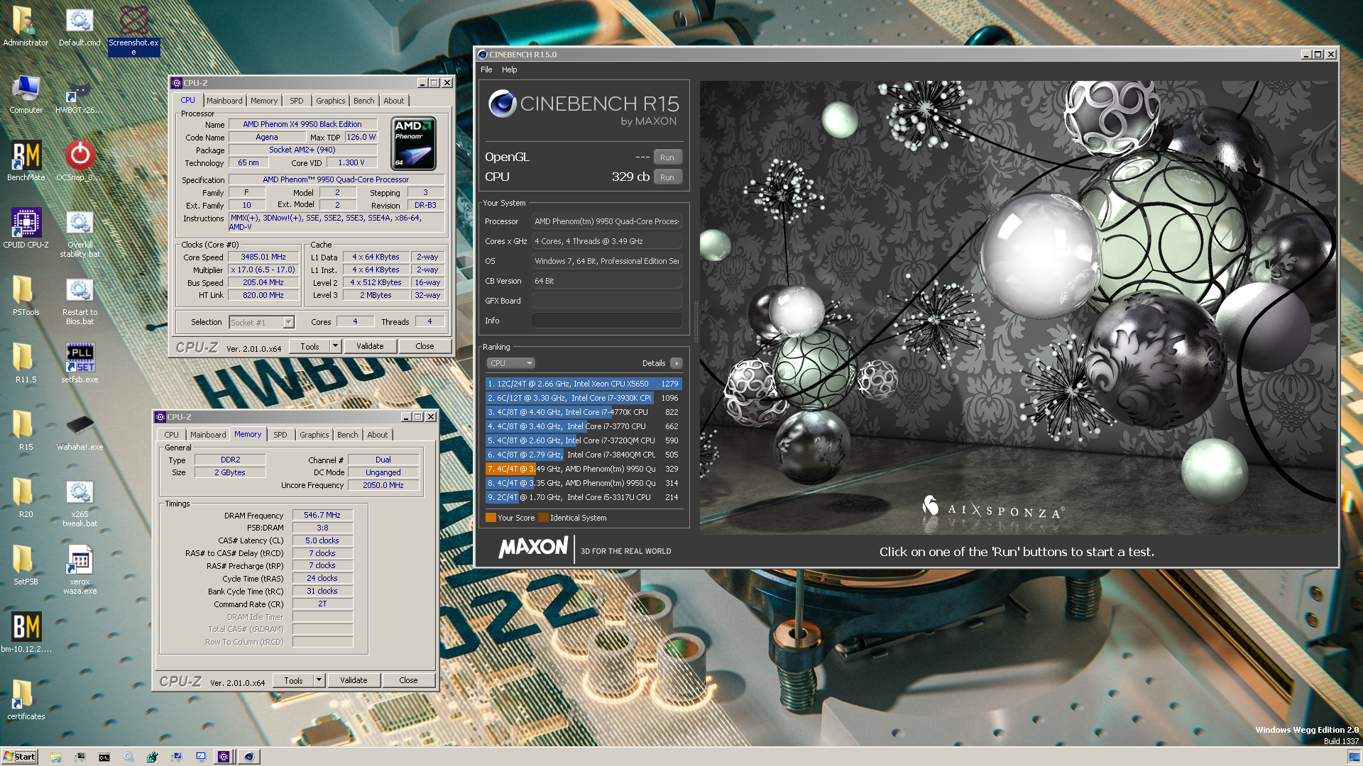This screenshot has width=1363, height=766.
Task: Select ranking entry Intel Core i7-3930K
Action: [583, 398]
